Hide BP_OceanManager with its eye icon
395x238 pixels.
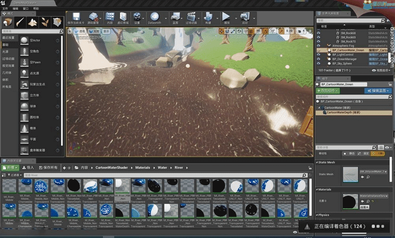319,59
